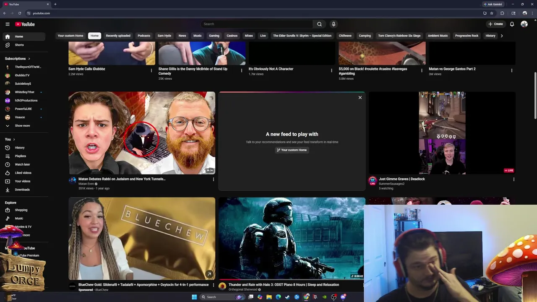This screenshot has width=537, height=302.
Task: Select the Gaming chip
Action: (214, 36)
